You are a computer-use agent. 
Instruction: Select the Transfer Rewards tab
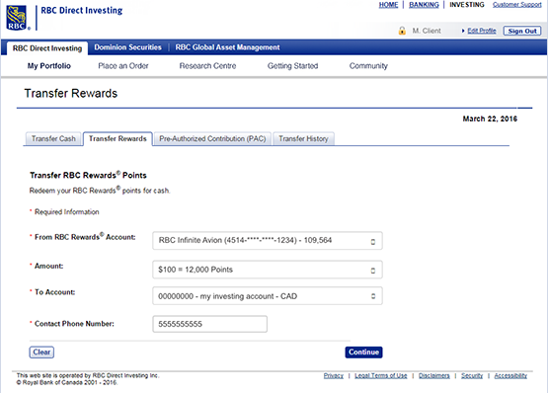tap(117, 139)
